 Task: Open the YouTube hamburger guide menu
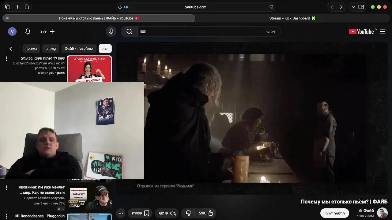tap(383, 31)
